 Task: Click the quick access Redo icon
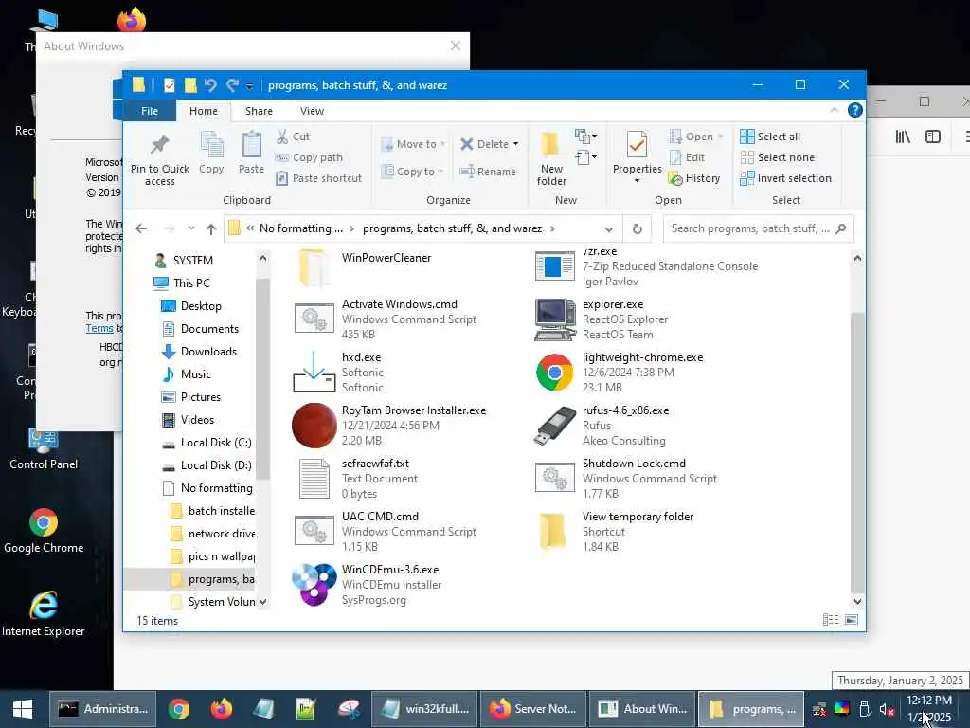(x=233, y=84)
